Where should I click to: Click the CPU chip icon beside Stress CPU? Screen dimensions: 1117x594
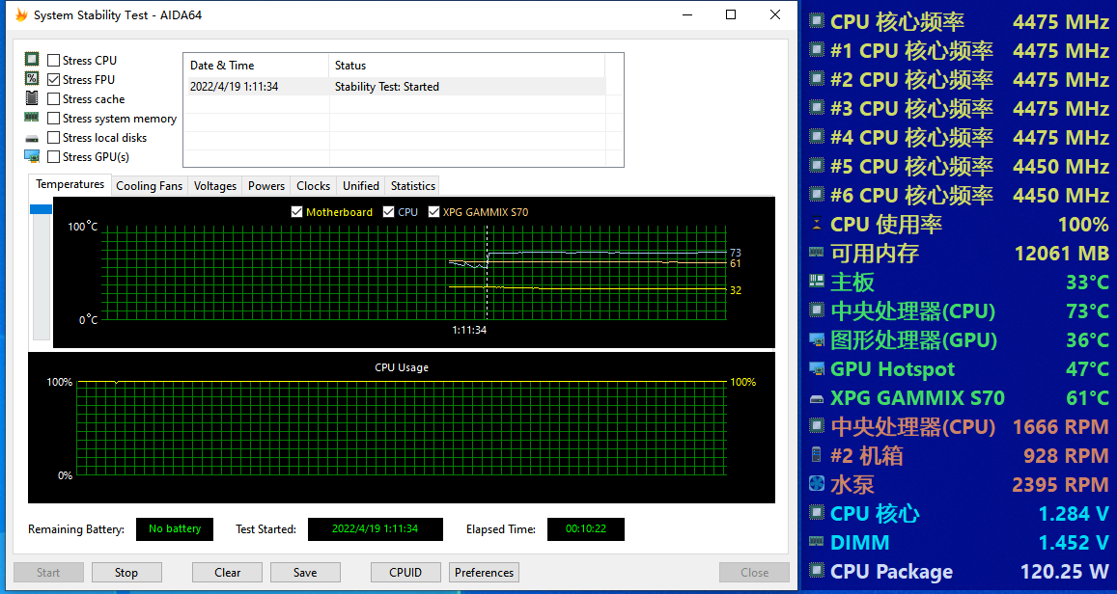click(32, 60)
